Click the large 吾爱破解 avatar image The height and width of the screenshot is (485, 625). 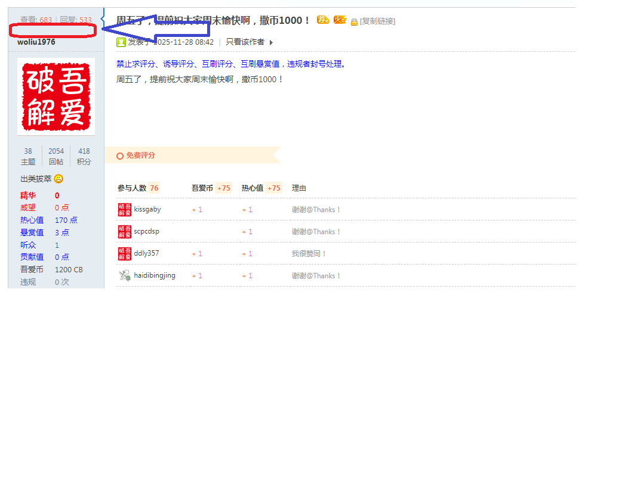pyautogui.click(x=56, y=97)
